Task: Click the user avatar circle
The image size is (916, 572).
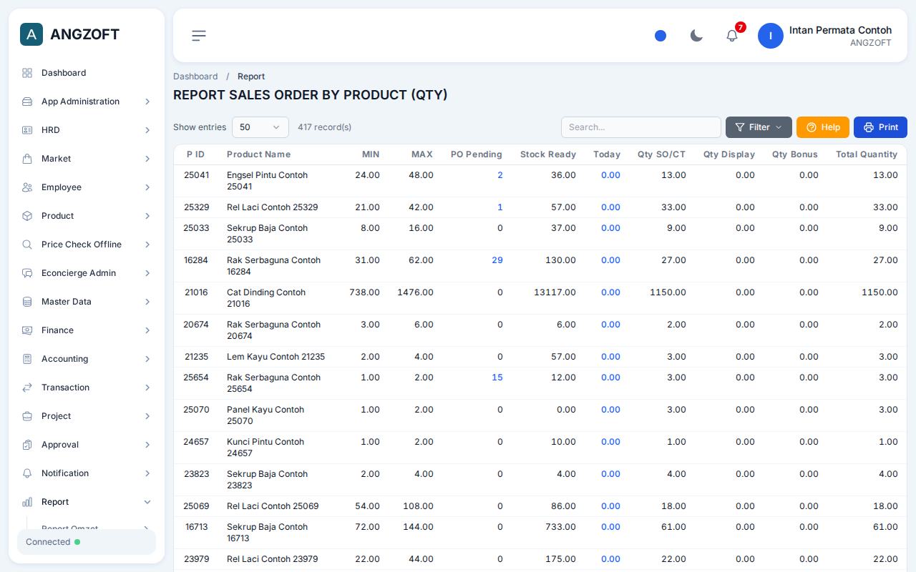Action: (771, 36)
